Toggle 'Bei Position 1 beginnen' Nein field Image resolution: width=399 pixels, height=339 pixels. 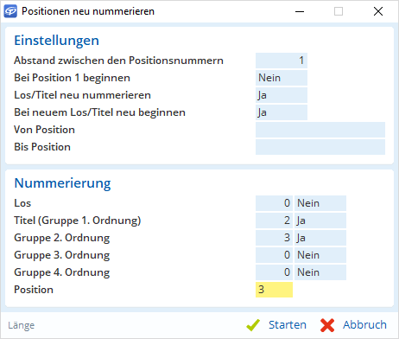tap(282, 78)
